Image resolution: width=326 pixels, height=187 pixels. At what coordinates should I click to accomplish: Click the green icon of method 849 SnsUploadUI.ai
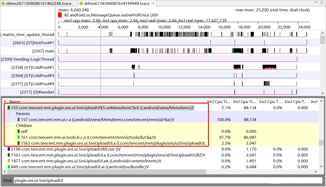(x=9, y=167)
